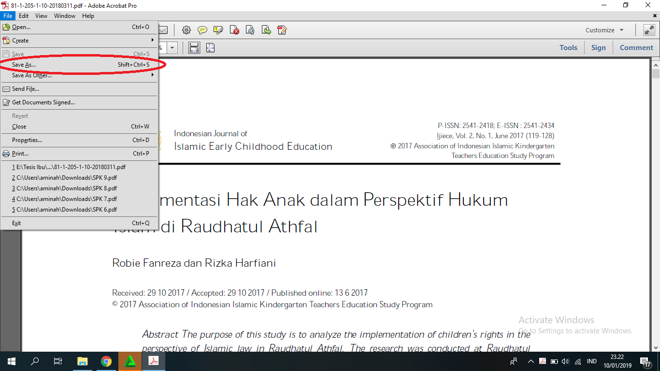The height and width of the screenshot is (371, 660).
Task: Click the page with red X icon
Action: pos(234,30)
